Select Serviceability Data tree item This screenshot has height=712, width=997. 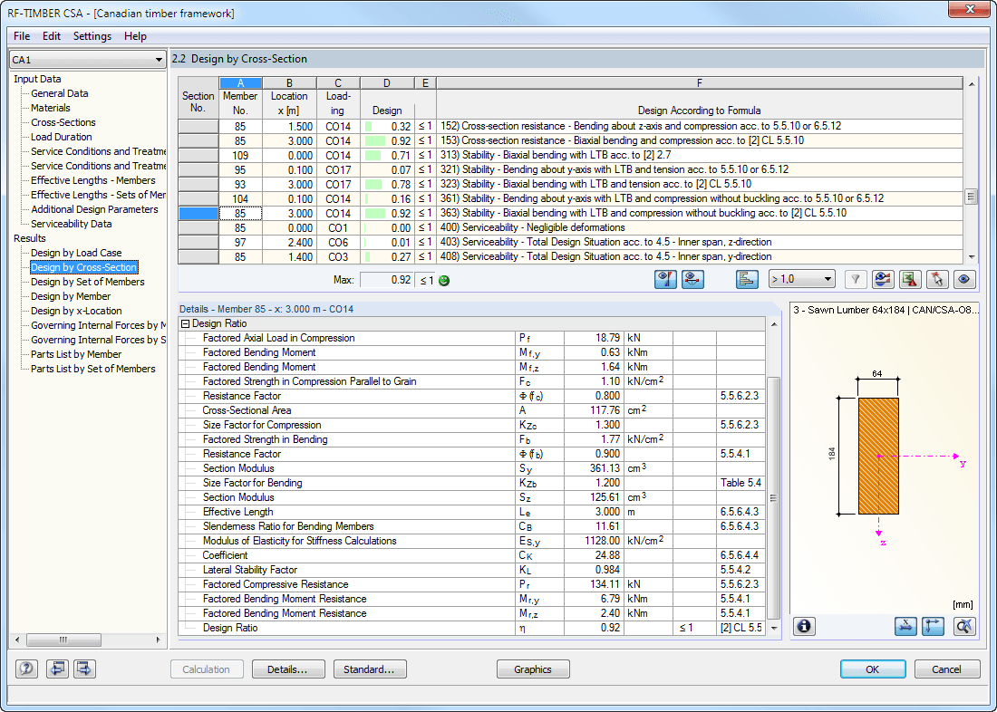click(72, 224)
